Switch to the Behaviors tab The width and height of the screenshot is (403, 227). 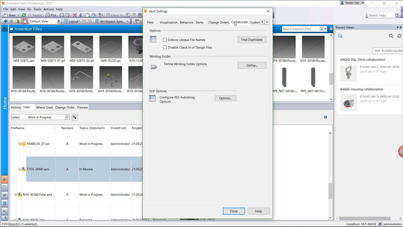coord(187,22)
